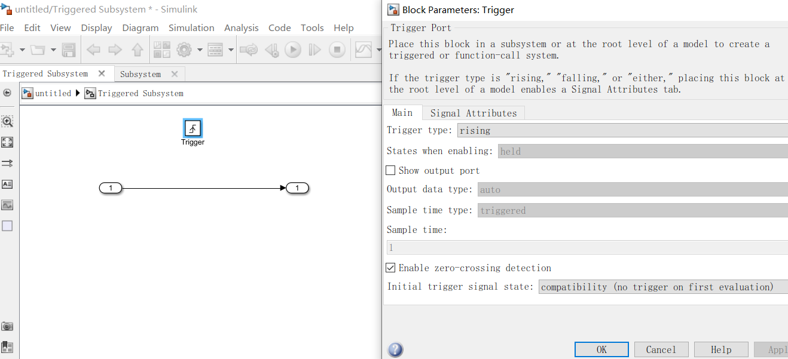Switch to the Signal Attributes tab
The image size is (788, 359).
pos(474,113)
